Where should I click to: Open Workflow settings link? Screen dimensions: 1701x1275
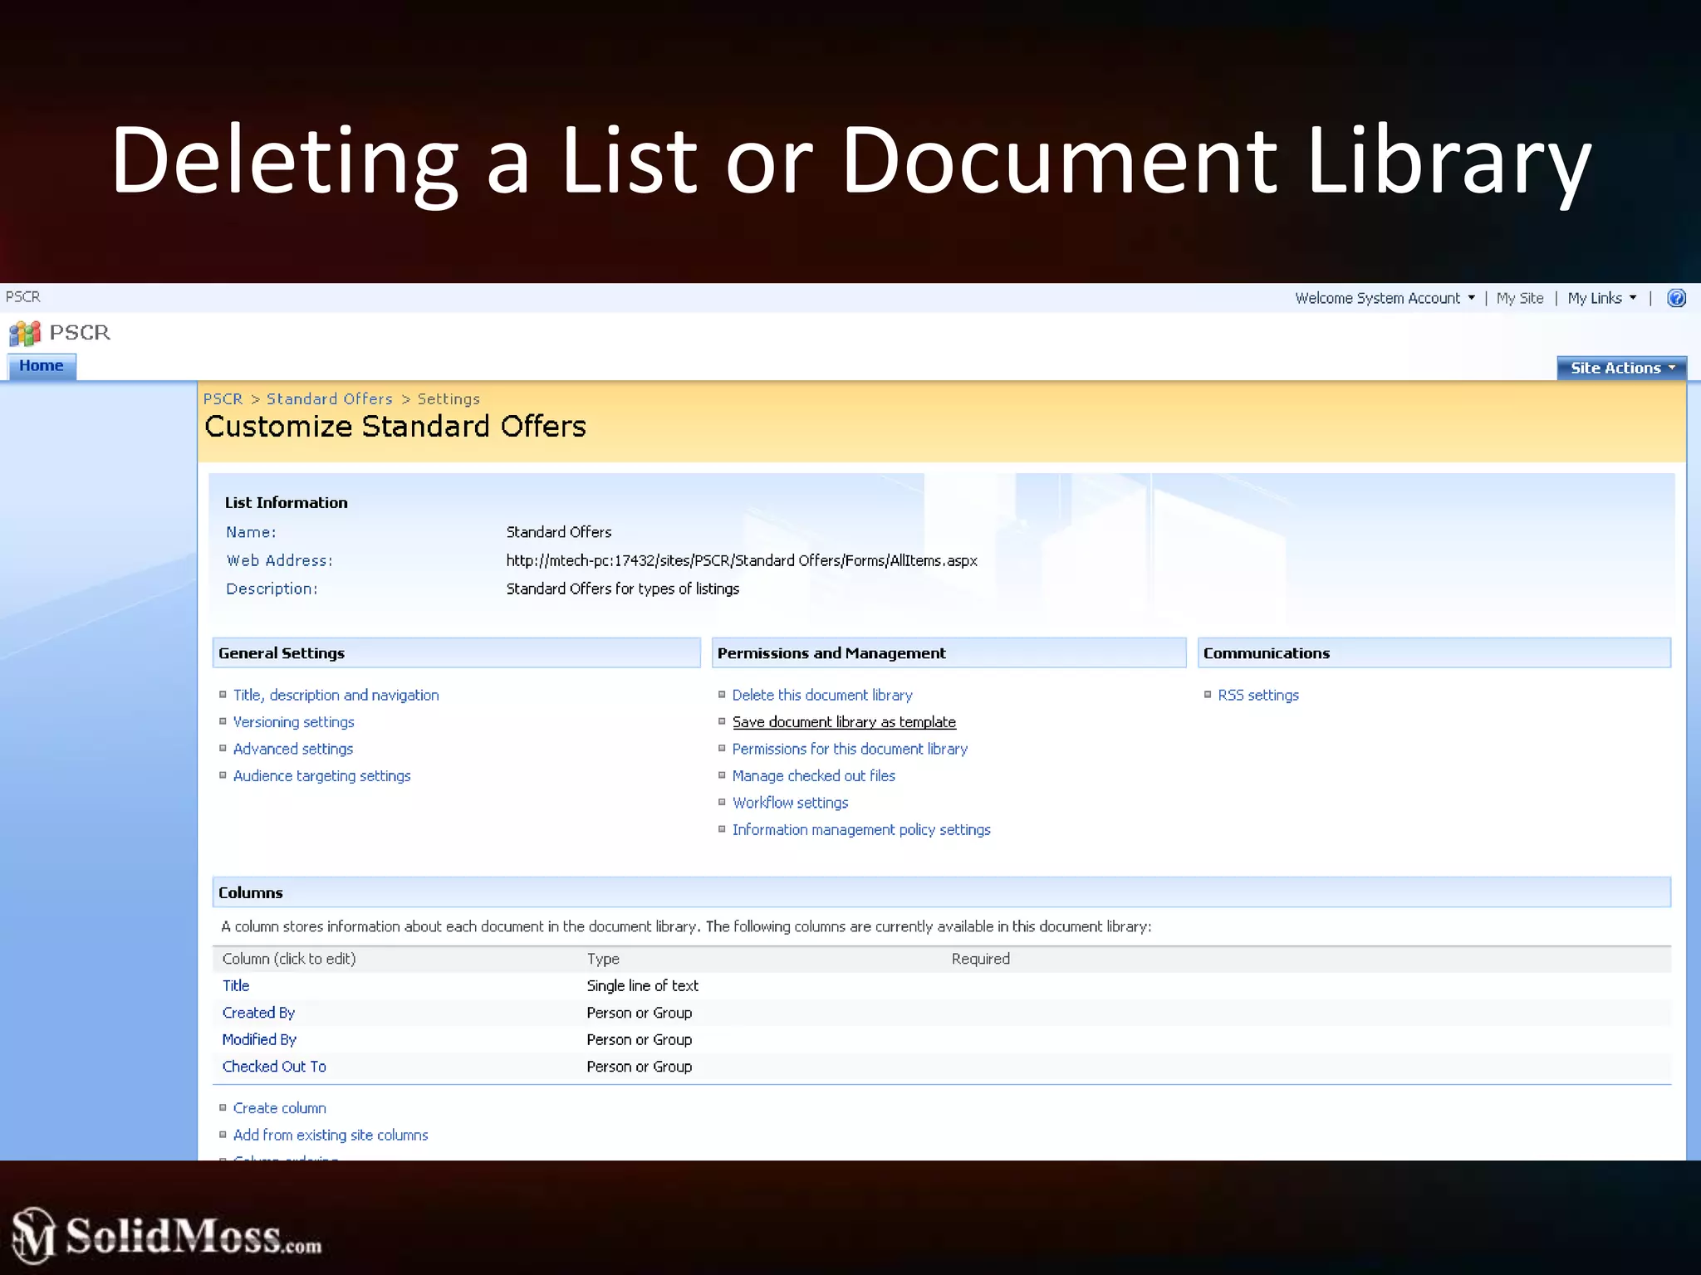pyautogui.click(x=789, y=803)
